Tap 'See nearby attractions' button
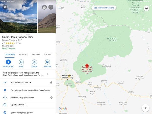 (104, 8)
